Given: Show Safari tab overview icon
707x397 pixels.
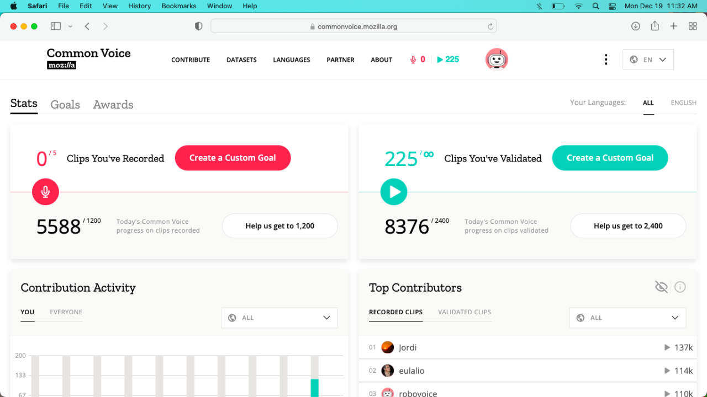Looking at the screenshot, I should click(693, 26).
